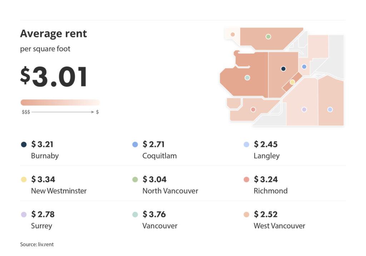This screenshot has width=366, height=256.
Task: Click the dark navy Burnaby dot on the map
Action: (283, 69)
